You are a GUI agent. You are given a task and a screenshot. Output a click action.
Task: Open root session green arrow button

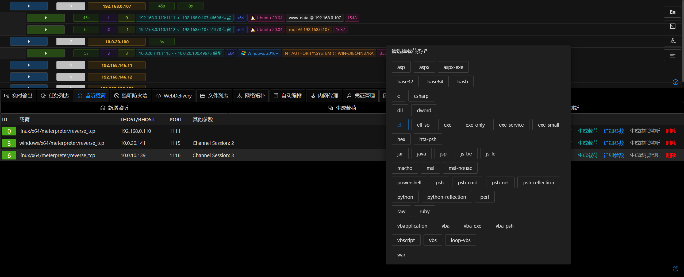(x=46, y=29)
